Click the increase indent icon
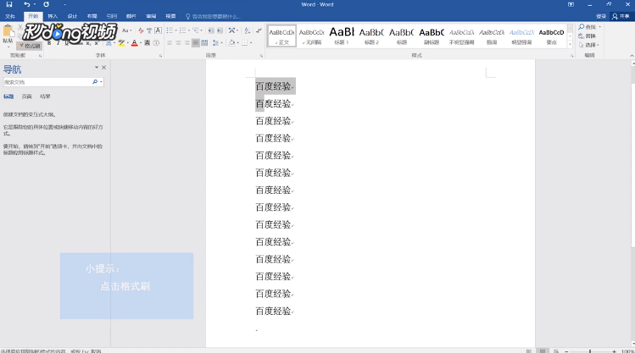Image resolution: width=635 pixels, height=353 pixels. coord(220,30)
